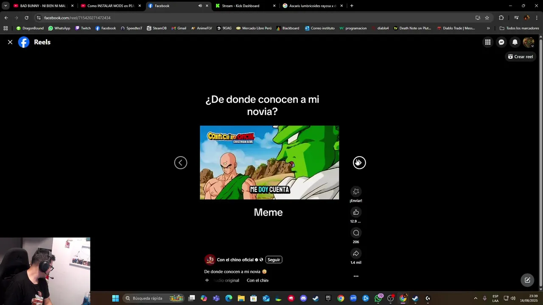Go to the previous reel
This screenshot has width=543, height=305.
(x=181, y=163)
